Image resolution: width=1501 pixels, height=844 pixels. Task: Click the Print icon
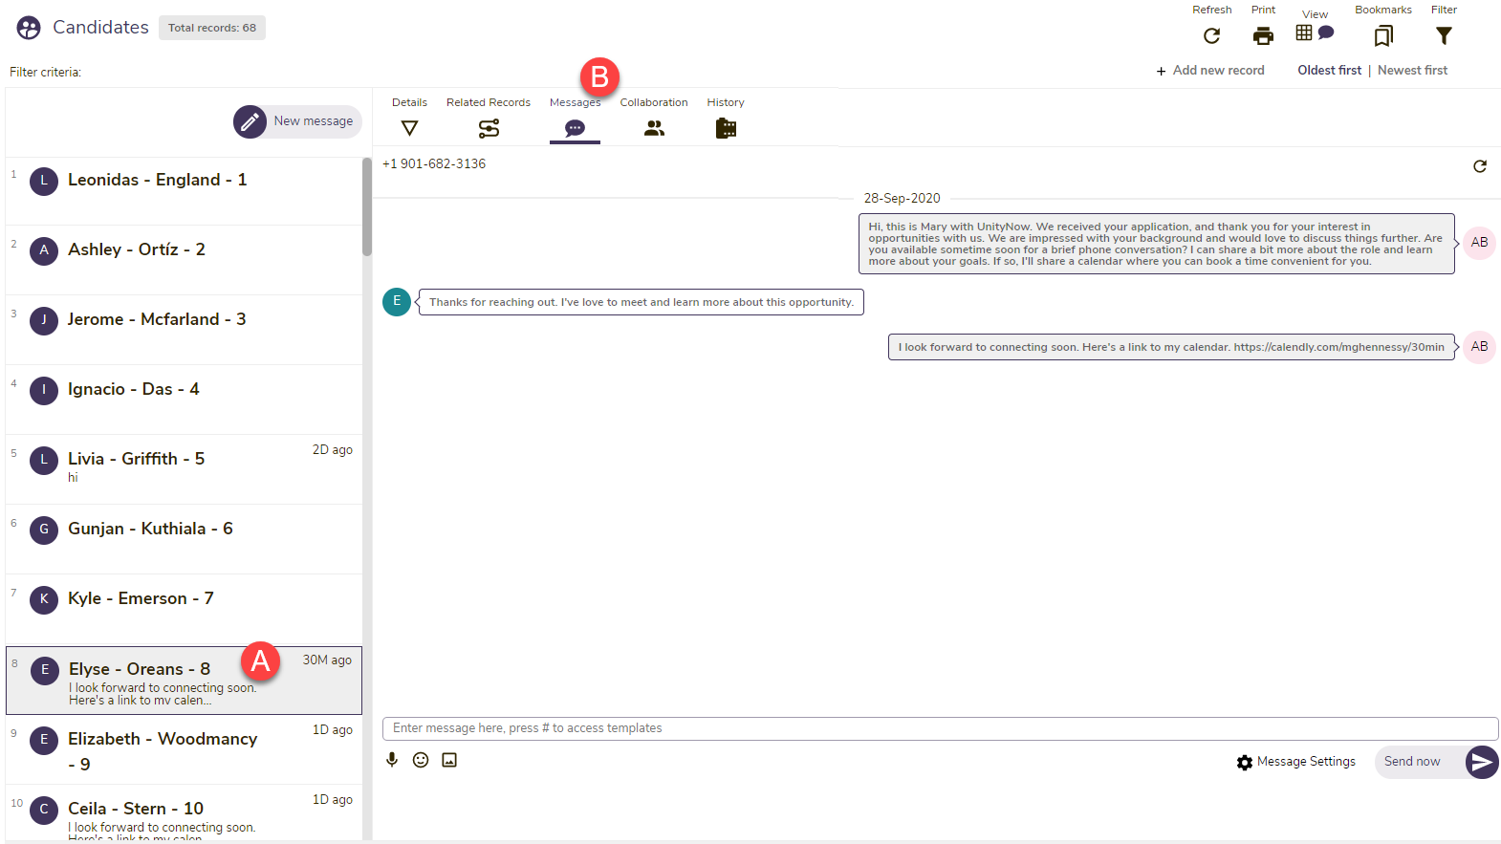[x=1263, y=36]
